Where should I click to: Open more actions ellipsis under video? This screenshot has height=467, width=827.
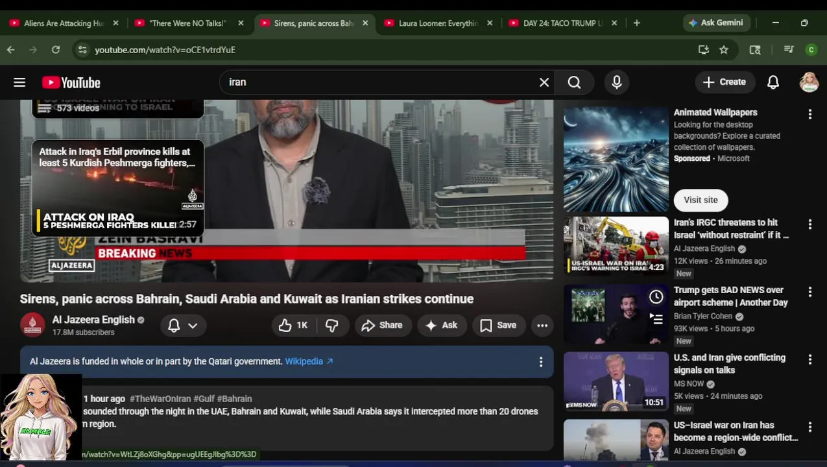[542, 325]
